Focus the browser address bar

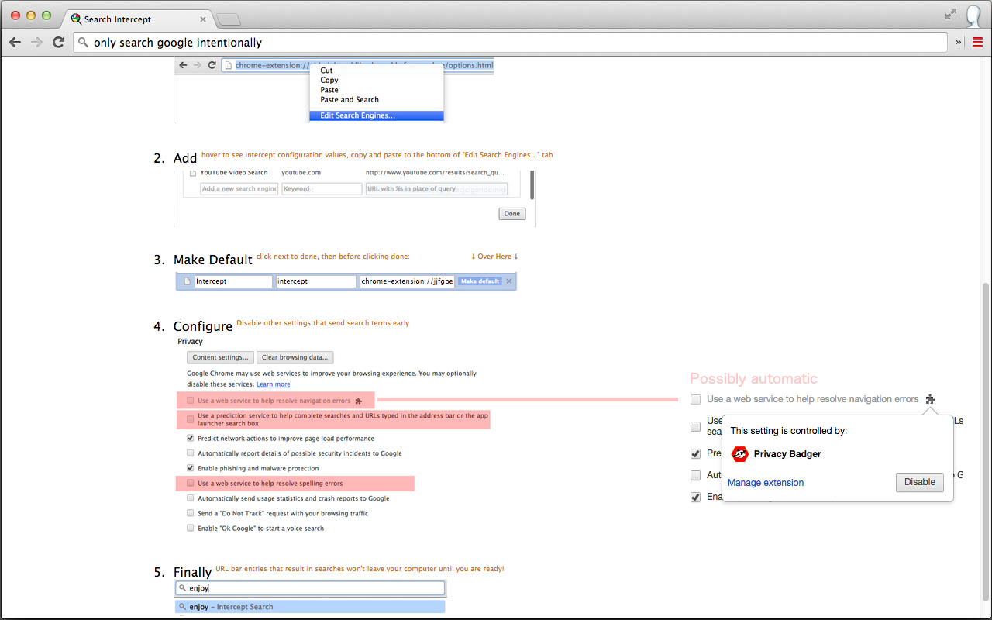tap(510, 43)
